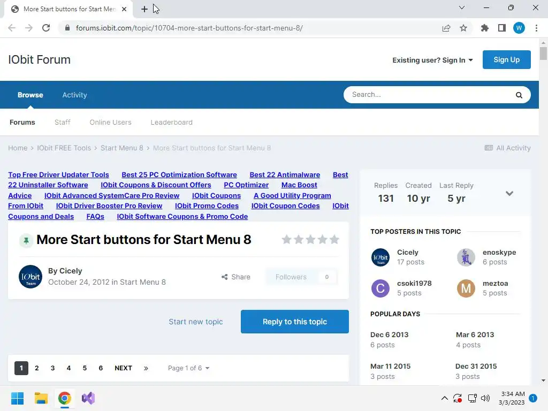
Task: Jump to last page with double arrow
Action: tap(146, 368)
